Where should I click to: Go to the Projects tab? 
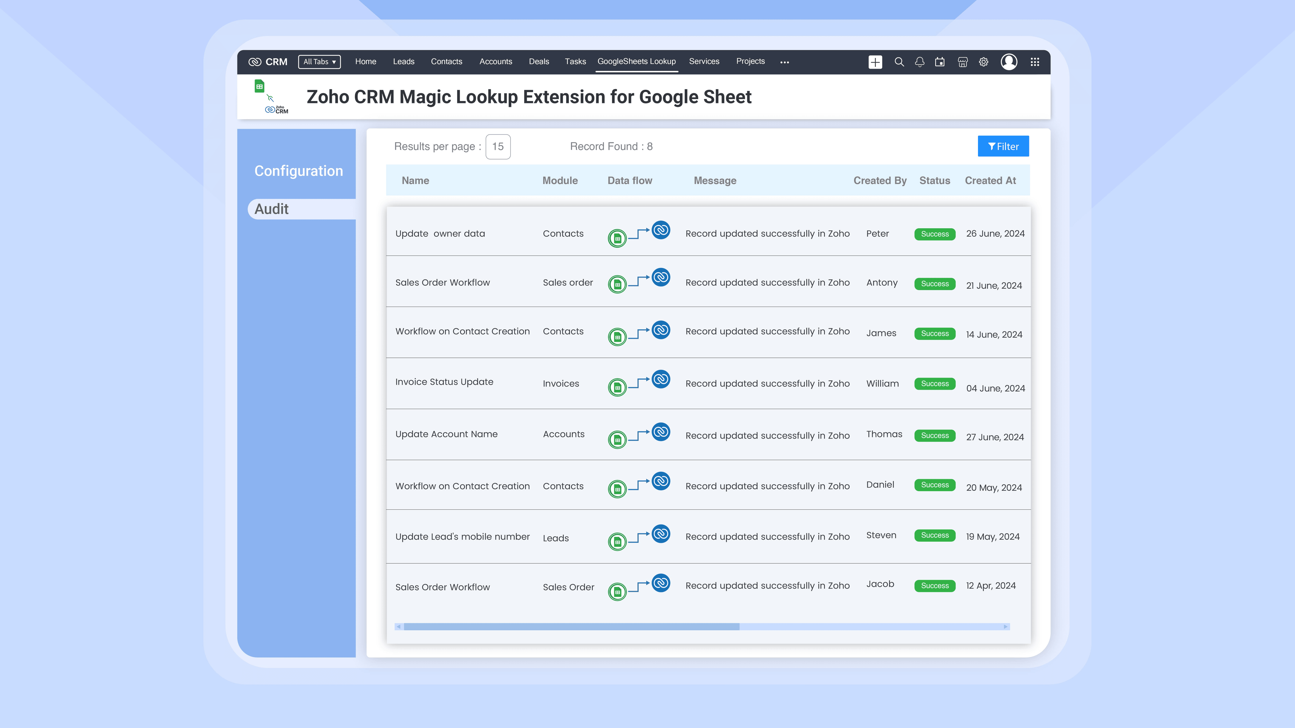(x=751, y=61)
